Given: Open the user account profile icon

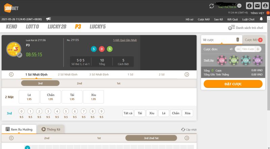Looking at the screenshot, I should [265, 6].
